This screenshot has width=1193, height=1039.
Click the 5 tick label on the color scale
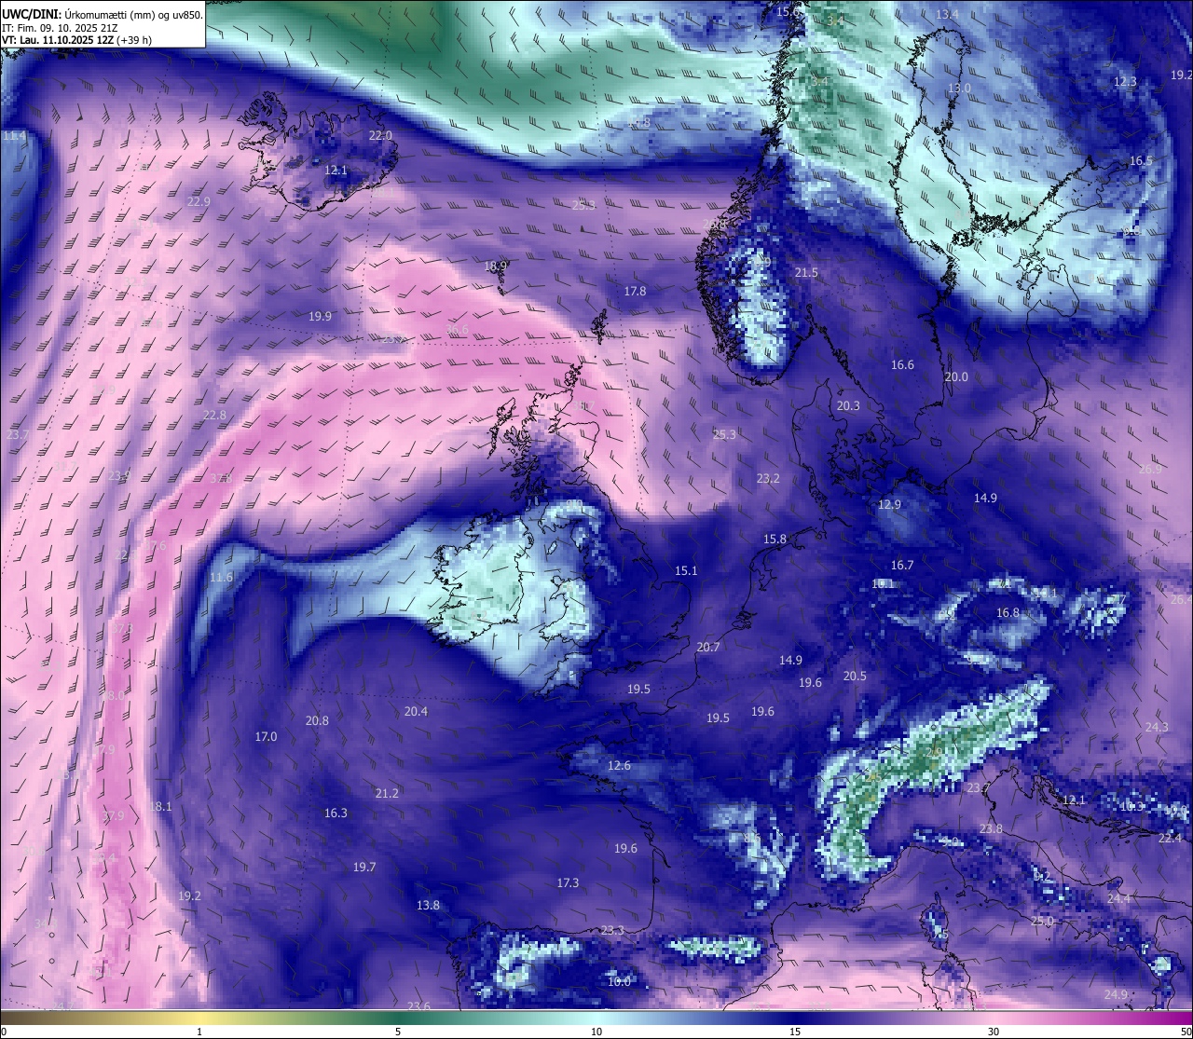[x=398, y=1032]
